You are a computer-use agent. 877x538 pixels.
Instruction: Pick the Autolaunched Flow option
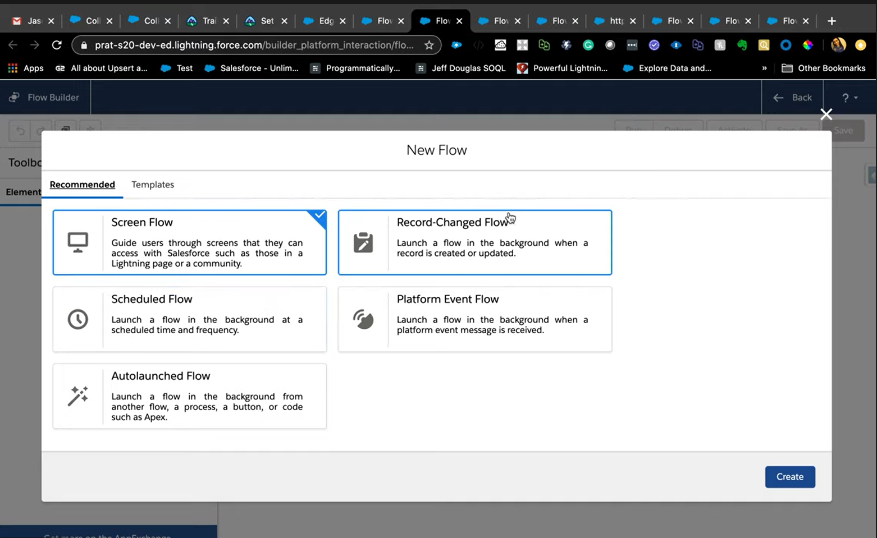190,396
